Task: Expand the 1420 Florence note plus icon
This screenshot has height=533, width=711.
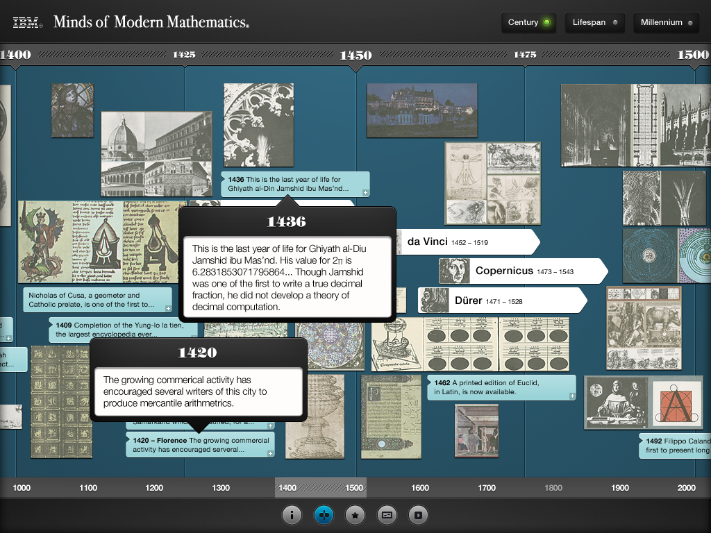Action: (x=270, y=453)
